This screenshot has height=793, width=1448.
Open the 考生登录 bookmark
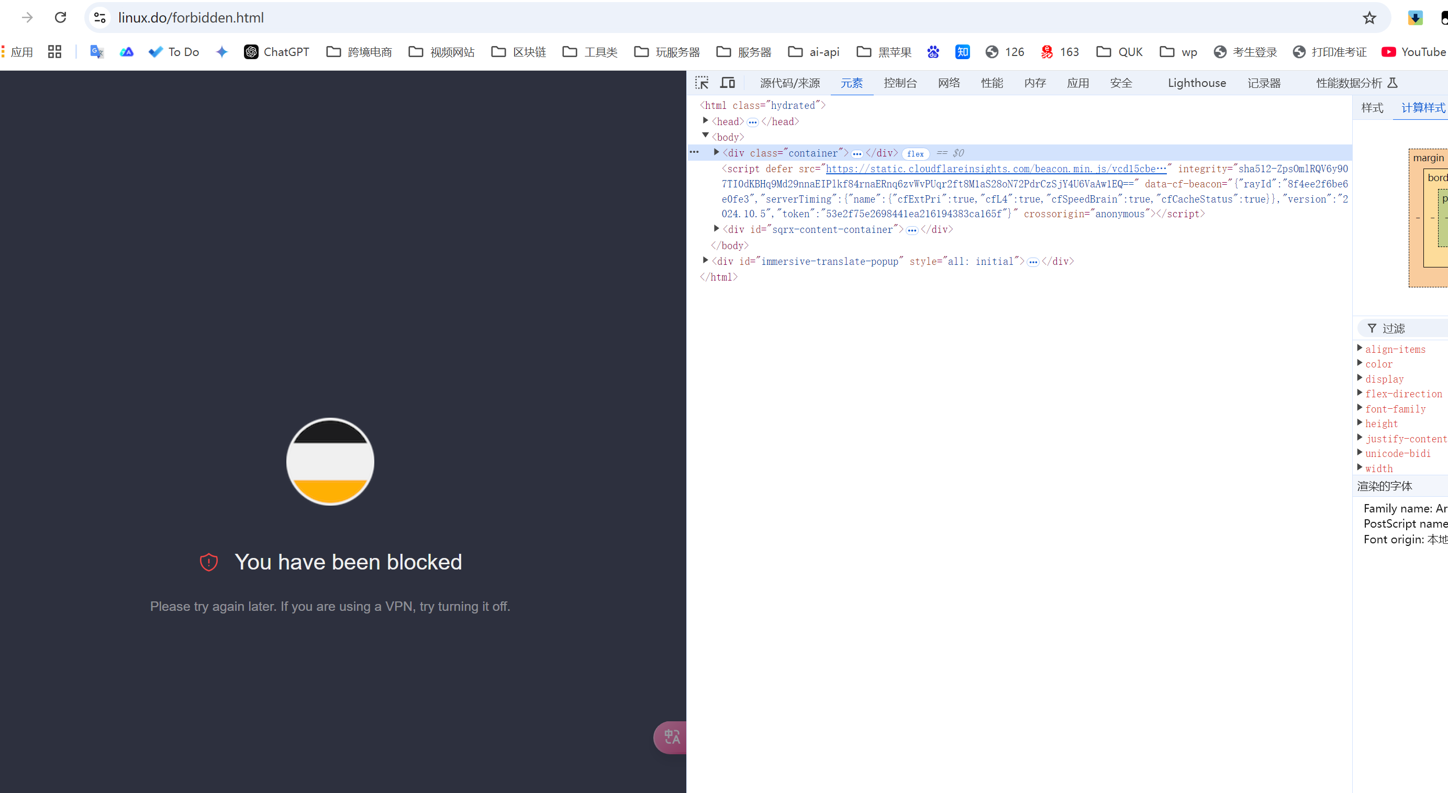click(x=1245, y=52)
